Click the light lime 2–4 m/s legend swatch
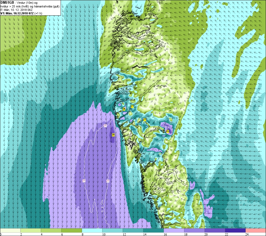This screenshot has height=236, width=266. tap(31, 230)
